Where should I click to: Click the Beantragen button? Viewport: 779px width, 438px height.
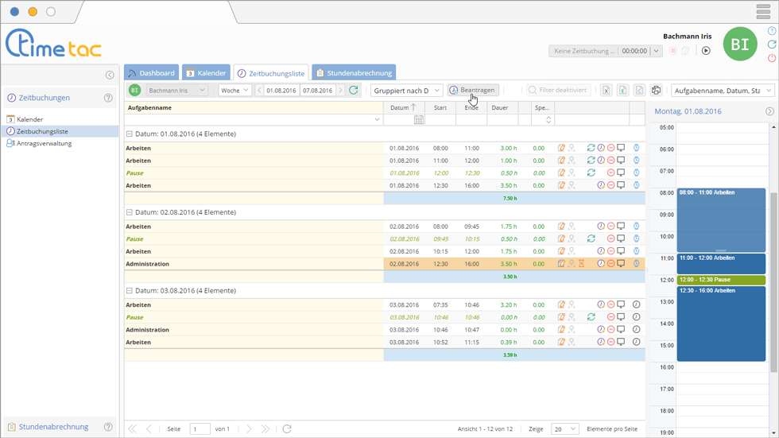pyautogui.click(x=473, y=91)
